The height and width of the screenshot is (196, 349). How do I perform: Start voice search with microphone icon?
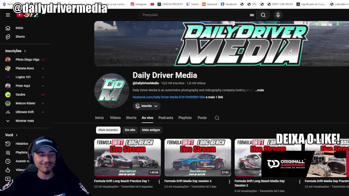point(278,15)
